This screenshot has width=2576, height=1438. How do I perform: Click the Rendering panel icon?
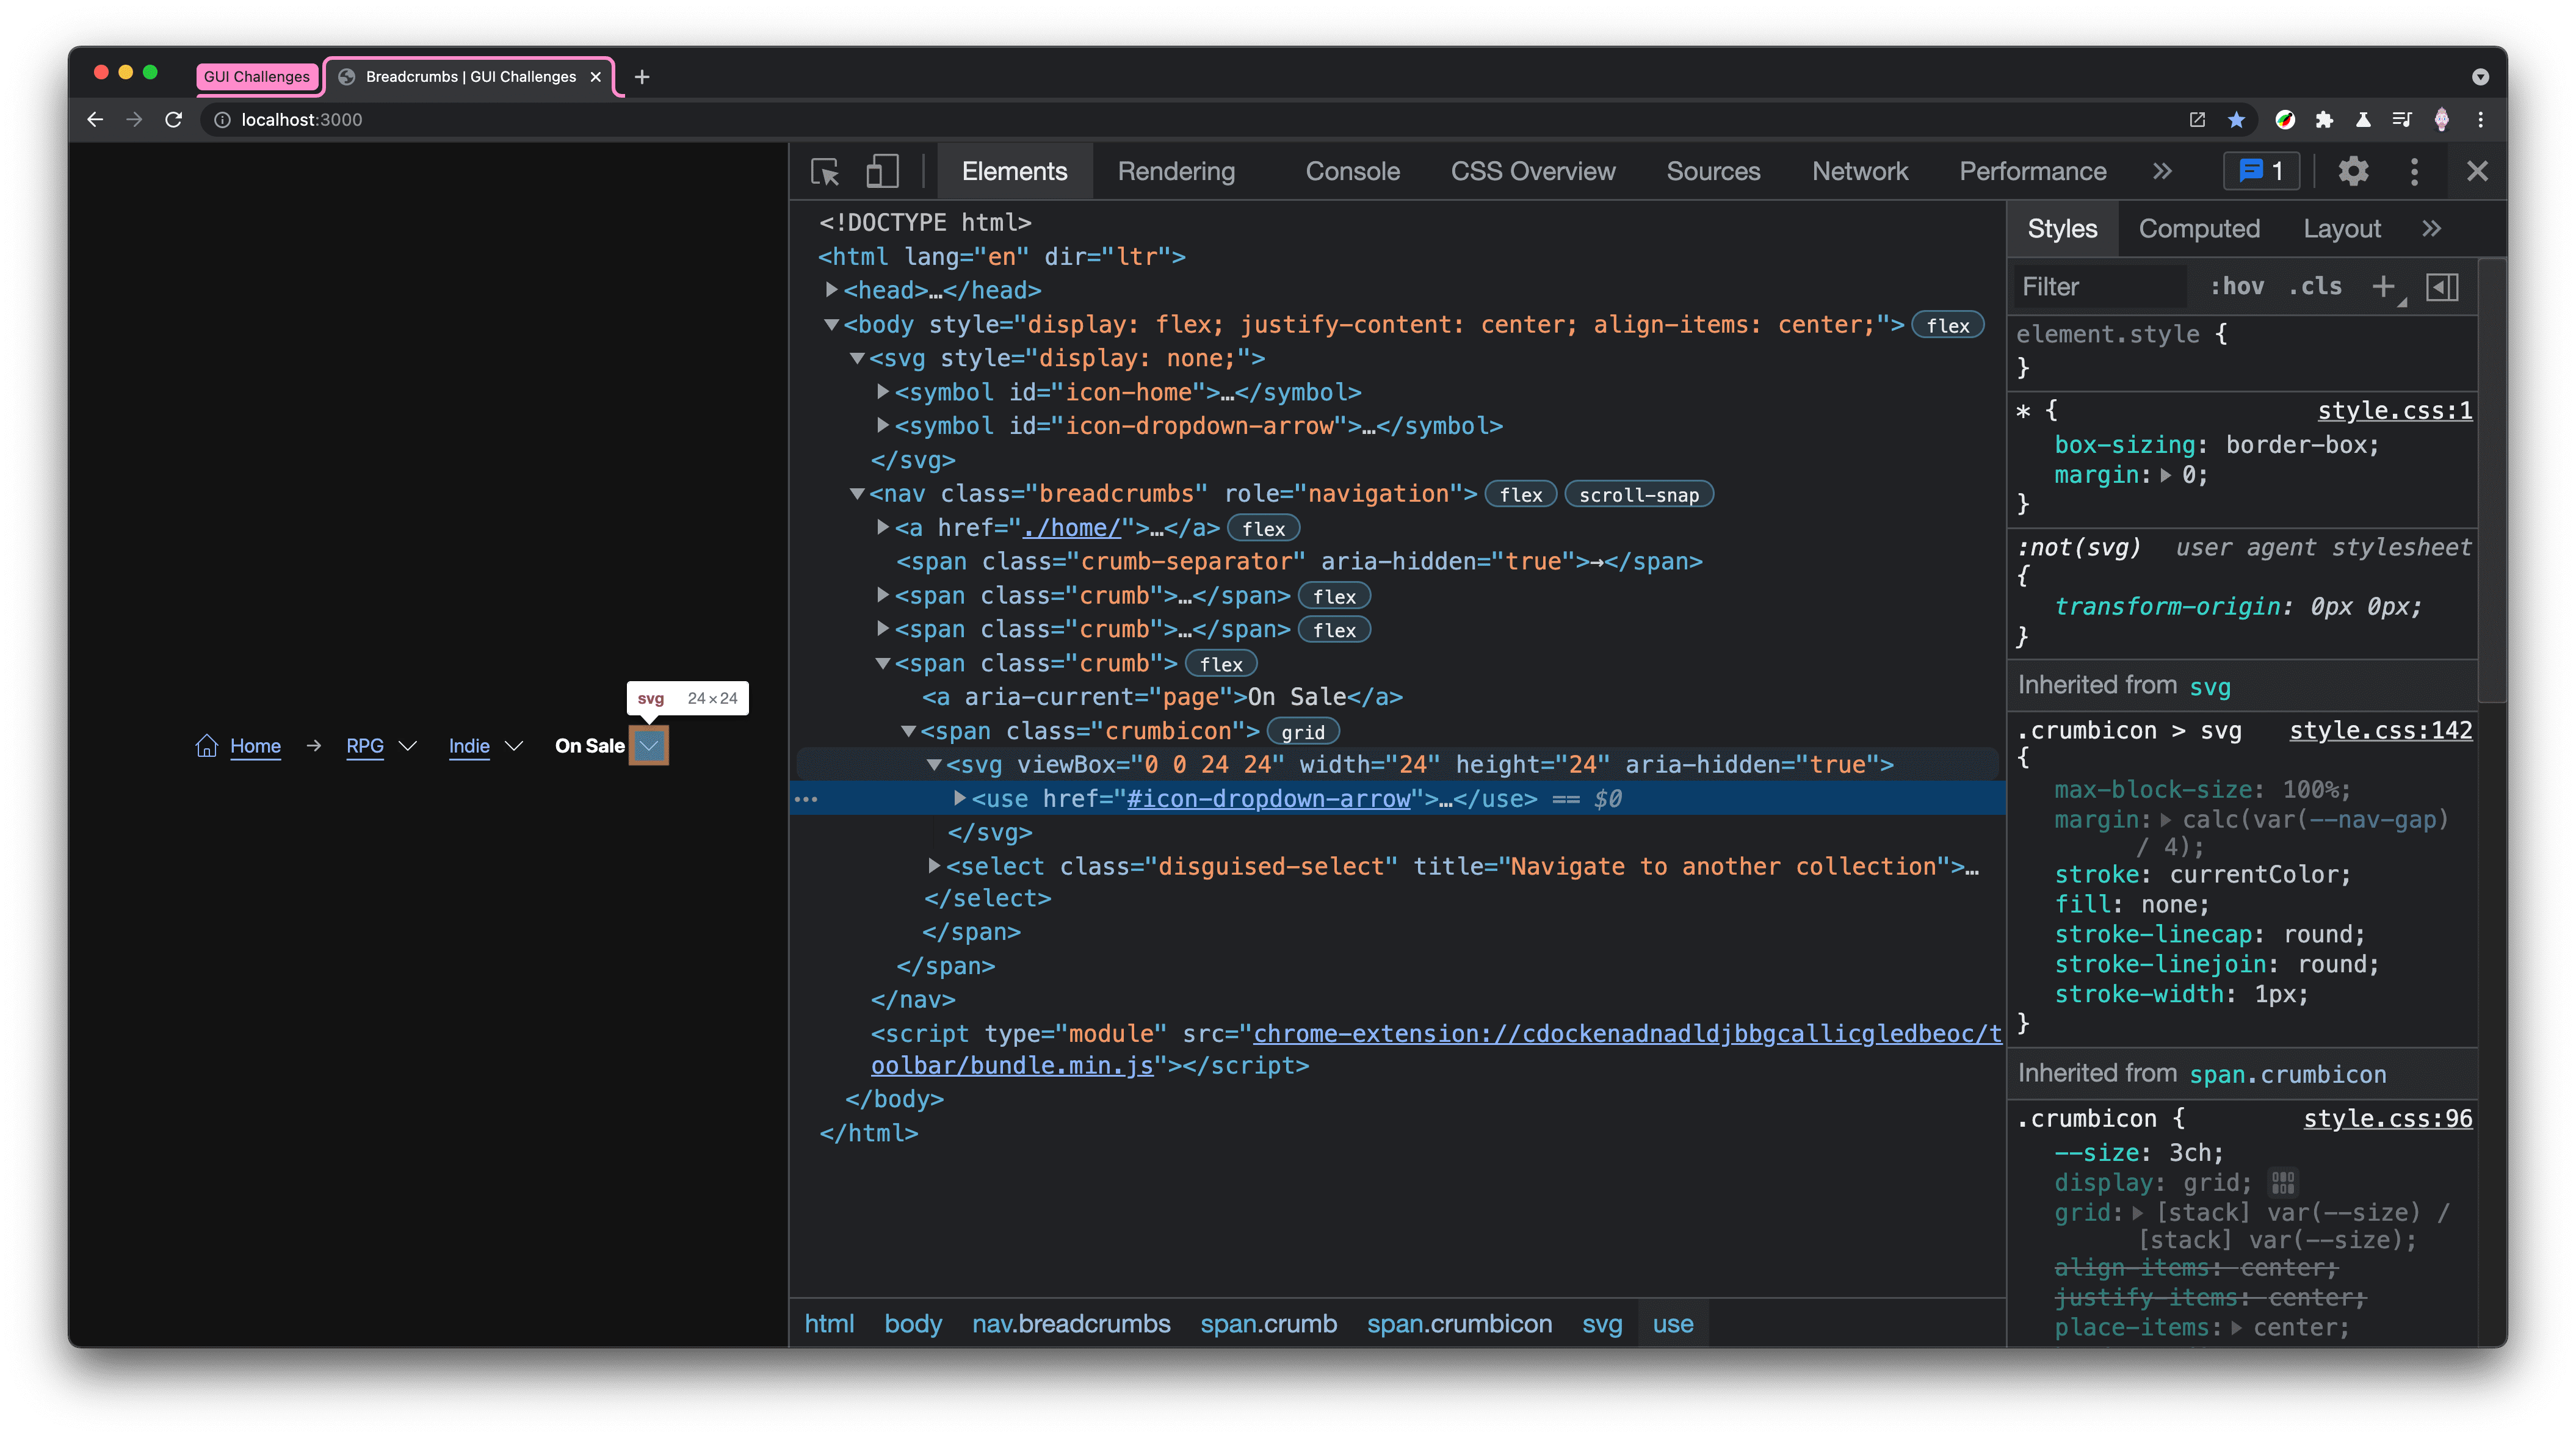click(1175, 172)
